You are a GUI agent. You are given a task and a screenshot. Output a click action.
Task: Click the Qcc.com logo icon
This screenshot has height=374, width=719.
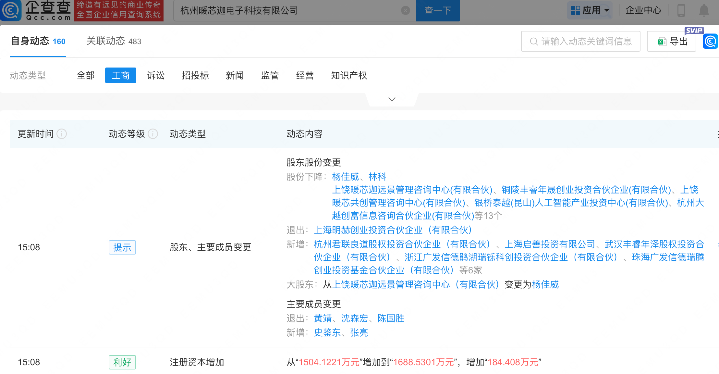tap(11, 10)
